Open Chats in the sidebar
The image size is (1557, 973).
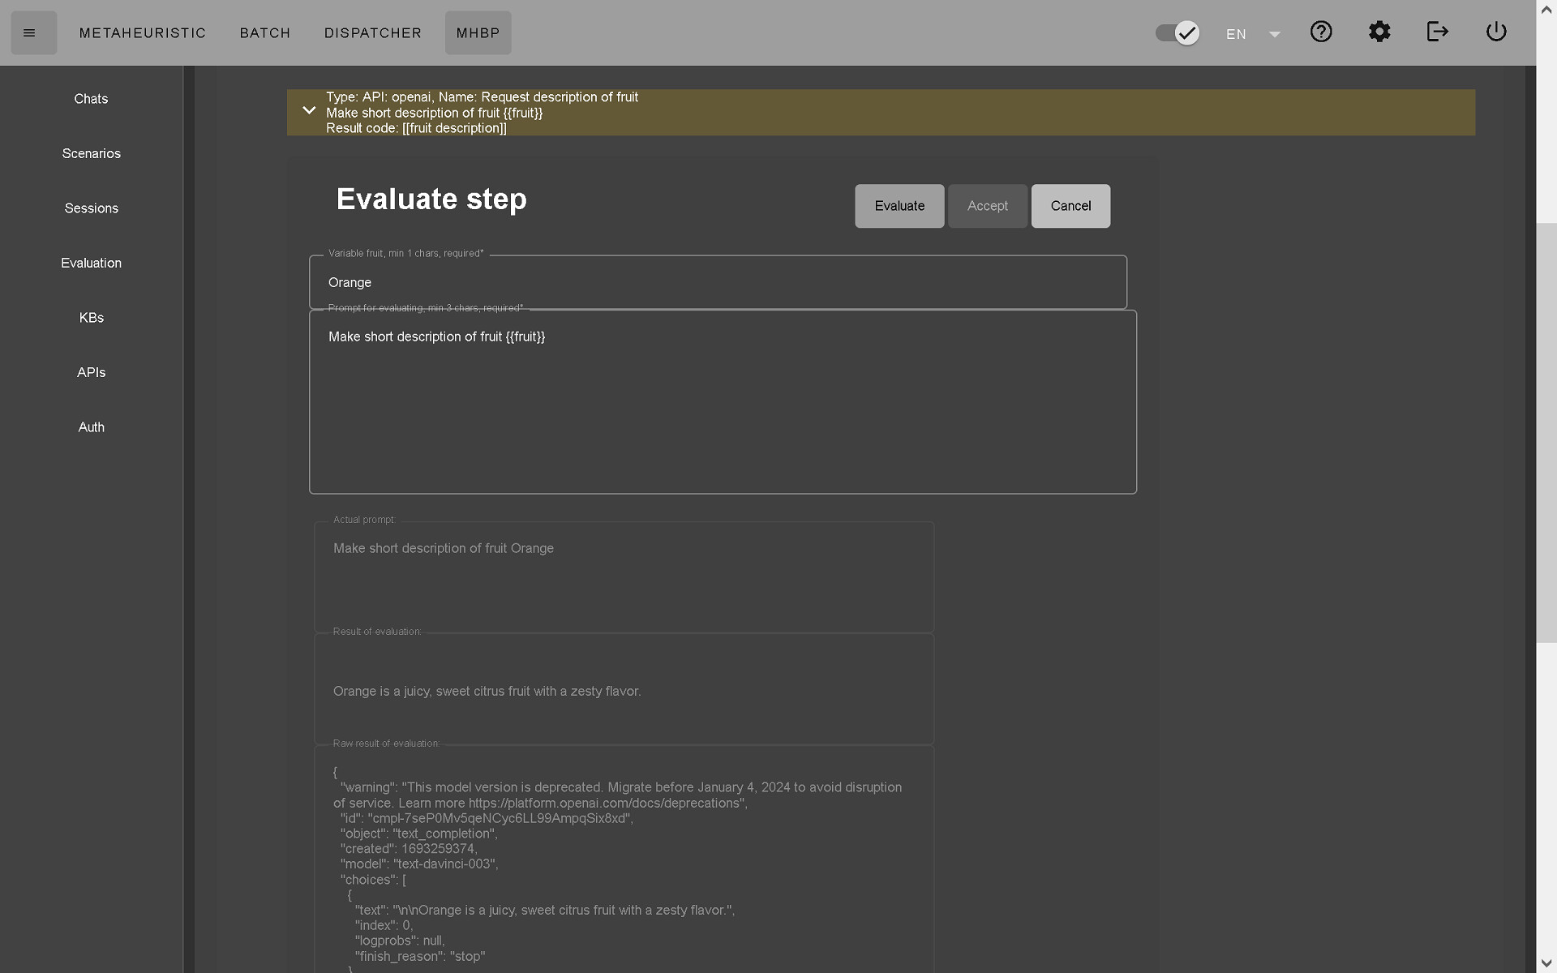pyautogui.click(x=92, y=99)
